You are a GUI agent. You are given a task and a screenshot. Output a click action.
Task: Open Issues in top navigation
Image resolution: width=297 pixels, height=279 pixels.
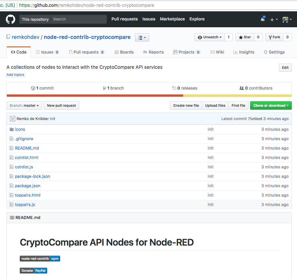point(149,19)
